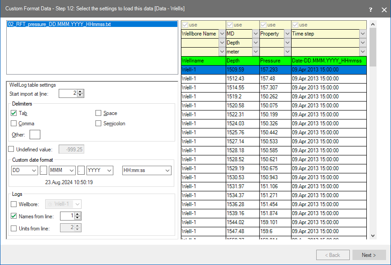Click the help question mark icon
Viewport: 391px width, 265px height.
[370, 9]
